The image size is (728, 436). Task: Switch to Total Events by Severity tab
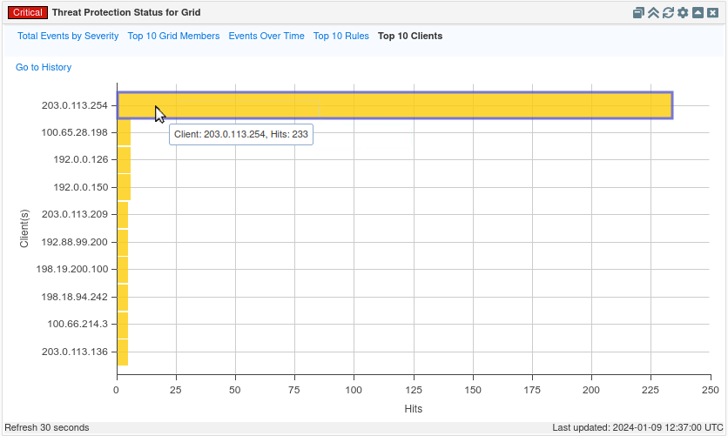pos(68,37)
